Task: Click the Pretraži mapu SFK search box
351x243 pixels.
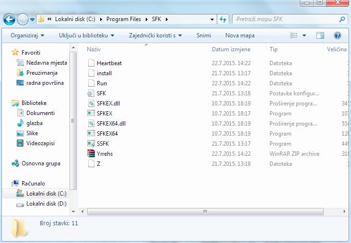Action: pyautogui.click(x=286, y=20)
